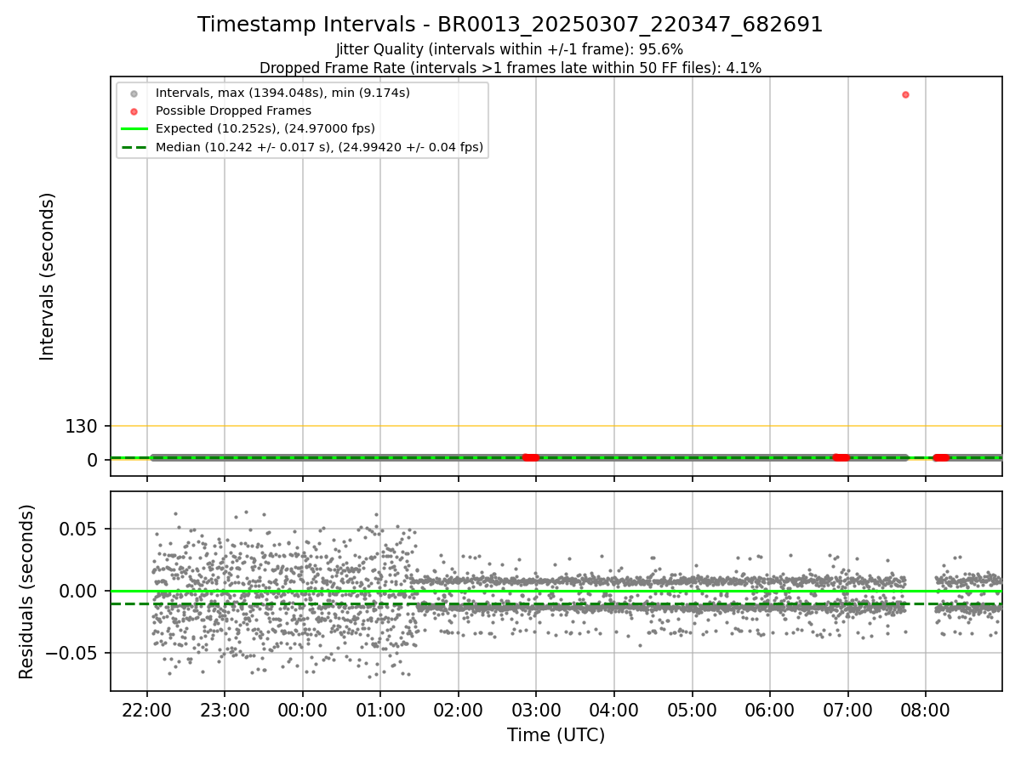Click the red dropped-frame cluster near 03:00

(x=530, y=457)
